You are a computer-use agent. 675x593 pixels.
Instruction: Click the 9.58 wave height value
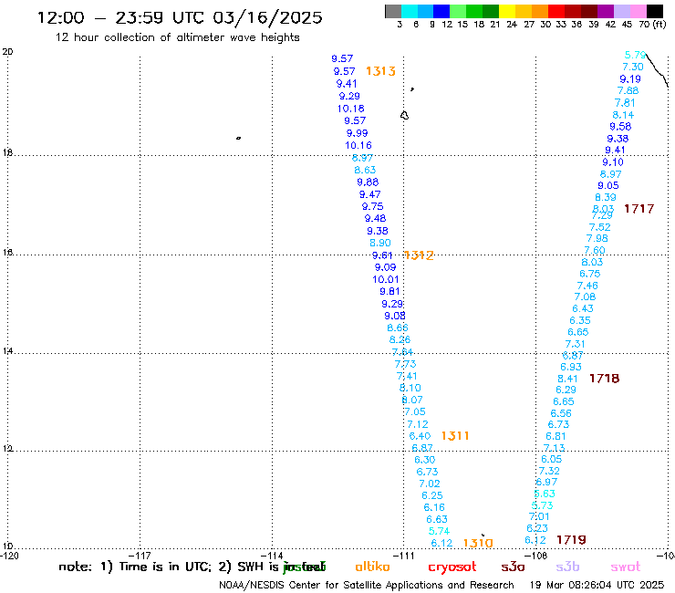[620, 127]
